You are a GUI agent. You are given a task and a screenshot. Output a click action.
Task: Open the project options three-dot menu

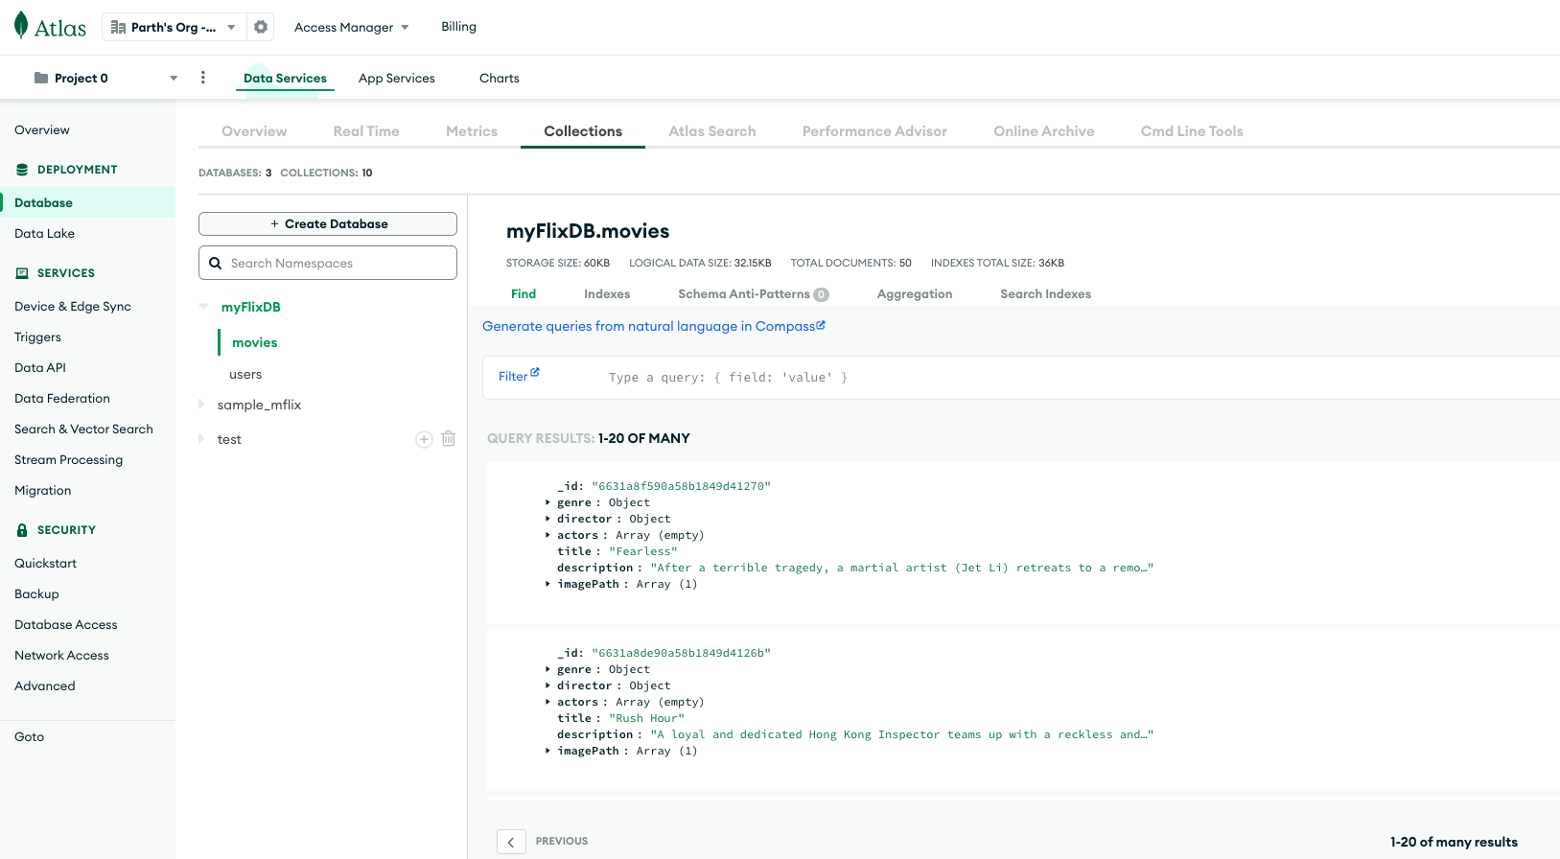point(202,78)
